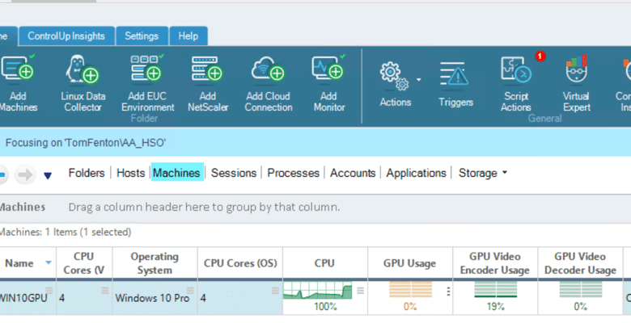The width and height of the screenshot is (631, 323).
Task: Open the WIN10GPU name cell menu icon
Action: pos(49,291)
